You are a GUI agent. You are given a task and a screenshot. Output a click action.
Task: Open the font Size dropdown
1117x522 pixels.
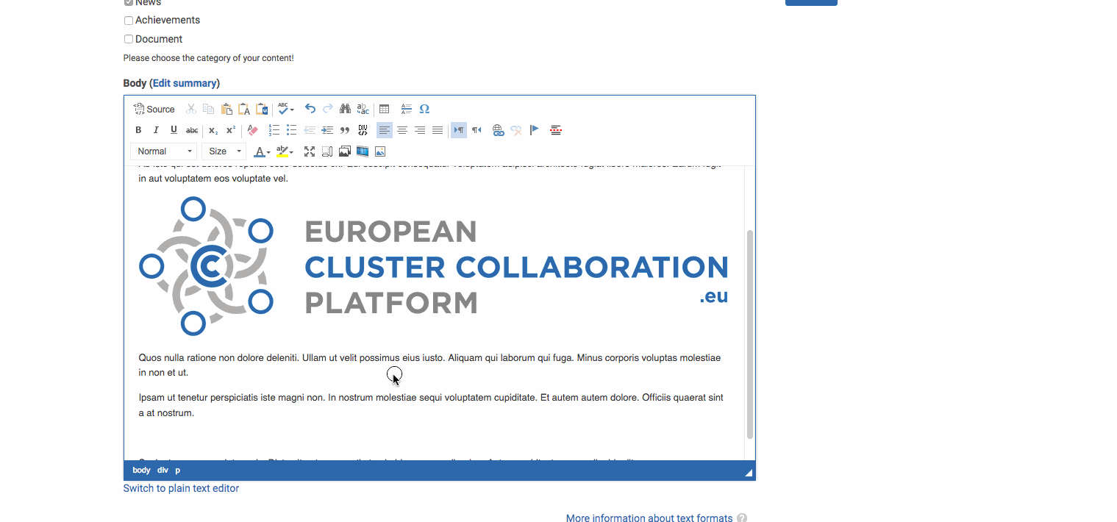click(224, 151)
